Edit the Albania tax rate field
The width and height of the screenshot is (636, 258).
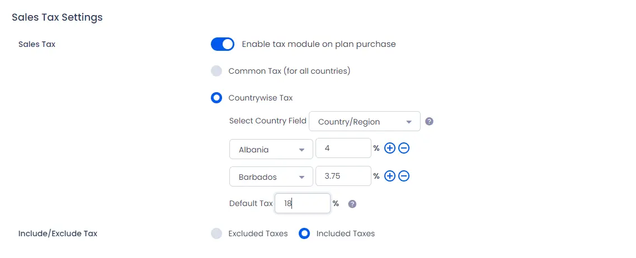point(343,148)
